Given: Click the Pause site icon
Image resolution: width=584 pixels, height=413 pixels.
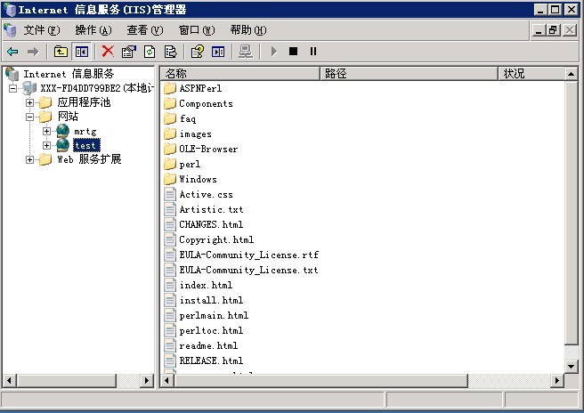Looking at the screenshot, I should pos(313,52).
